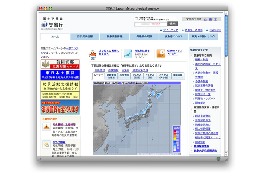Click the 気象庁 logo emblem in the header
265x174 pixels.
pyautogui.click(x=44, y=25)
